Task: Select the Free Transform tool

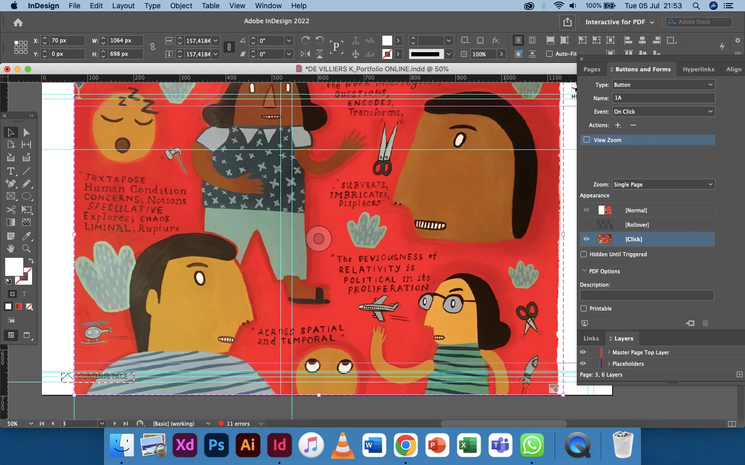Action: click(x=26, y=210)
